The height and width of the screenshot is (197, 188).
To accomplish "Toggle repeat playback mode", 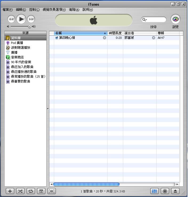I will 31,191.
